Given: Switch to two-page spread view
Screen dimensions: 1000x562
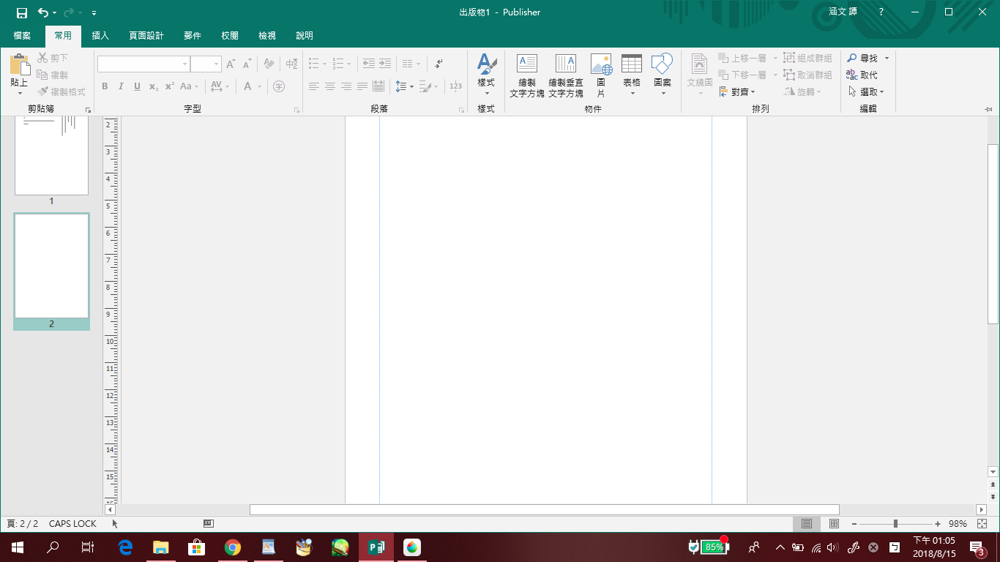Looking at the screenshot, I should (834, 524).
